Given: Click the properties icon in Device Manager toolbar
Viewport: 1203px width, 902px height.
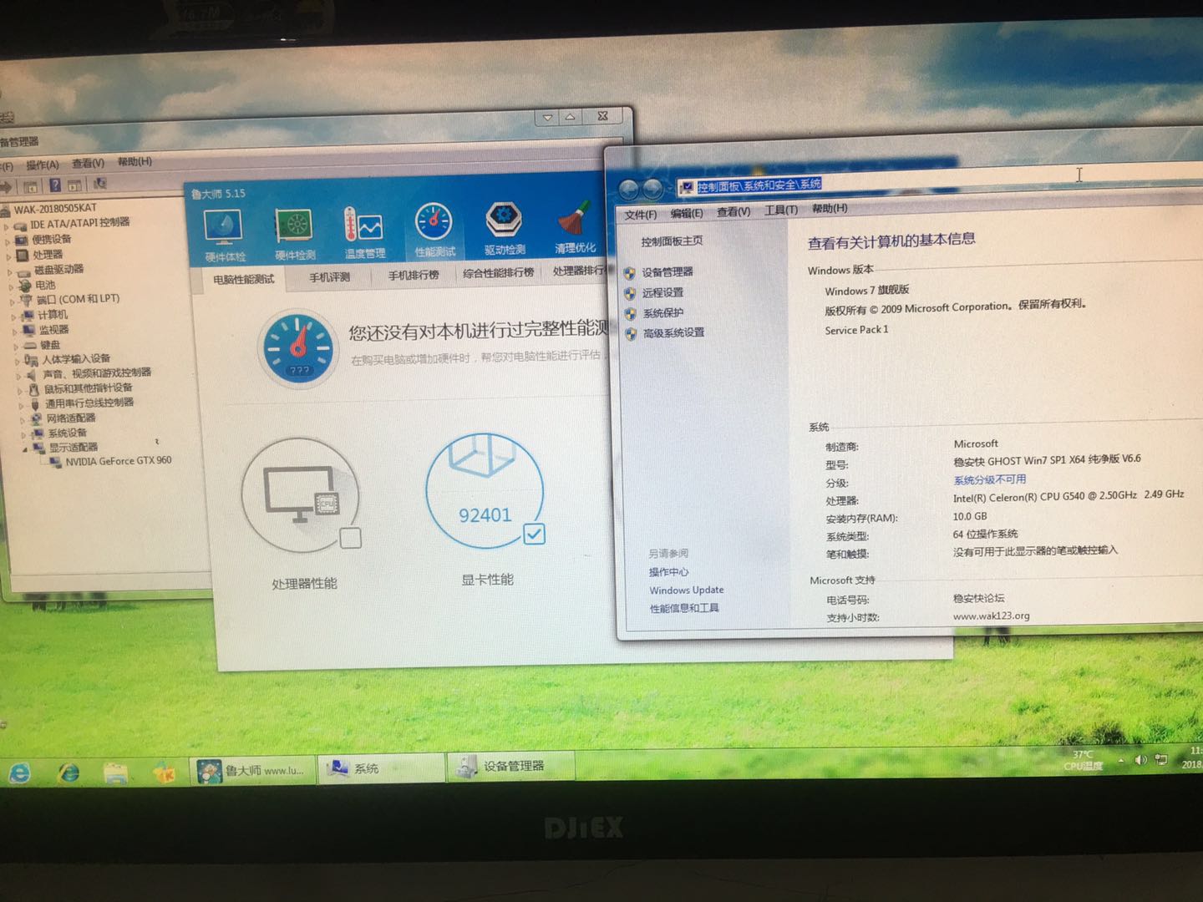Looking at the screenshot, I should tap(74, 185).
